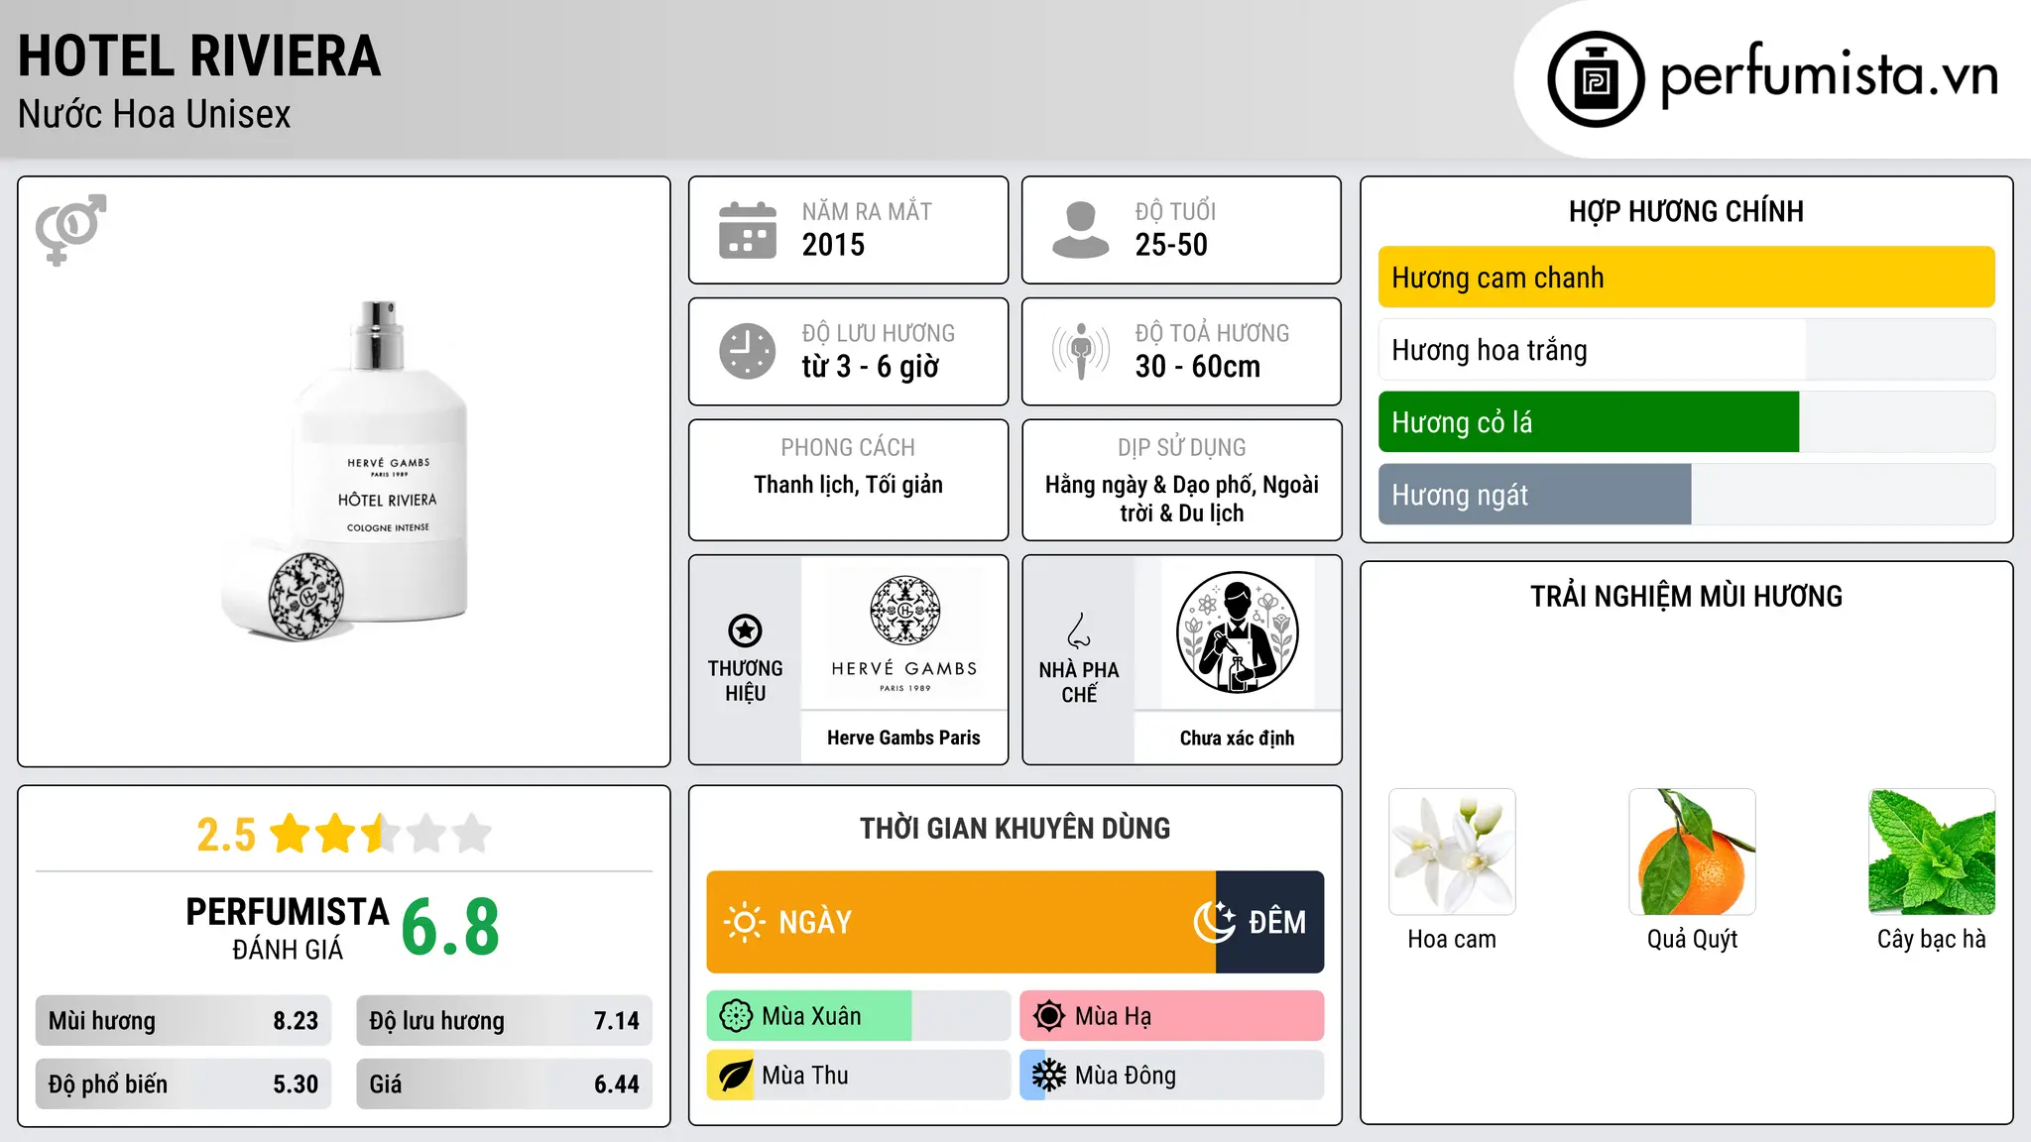Click the style value Thanh lịch, Tối giản
The height and width of the screenshot is (1142, 2031).
click(x=848, y=485)
